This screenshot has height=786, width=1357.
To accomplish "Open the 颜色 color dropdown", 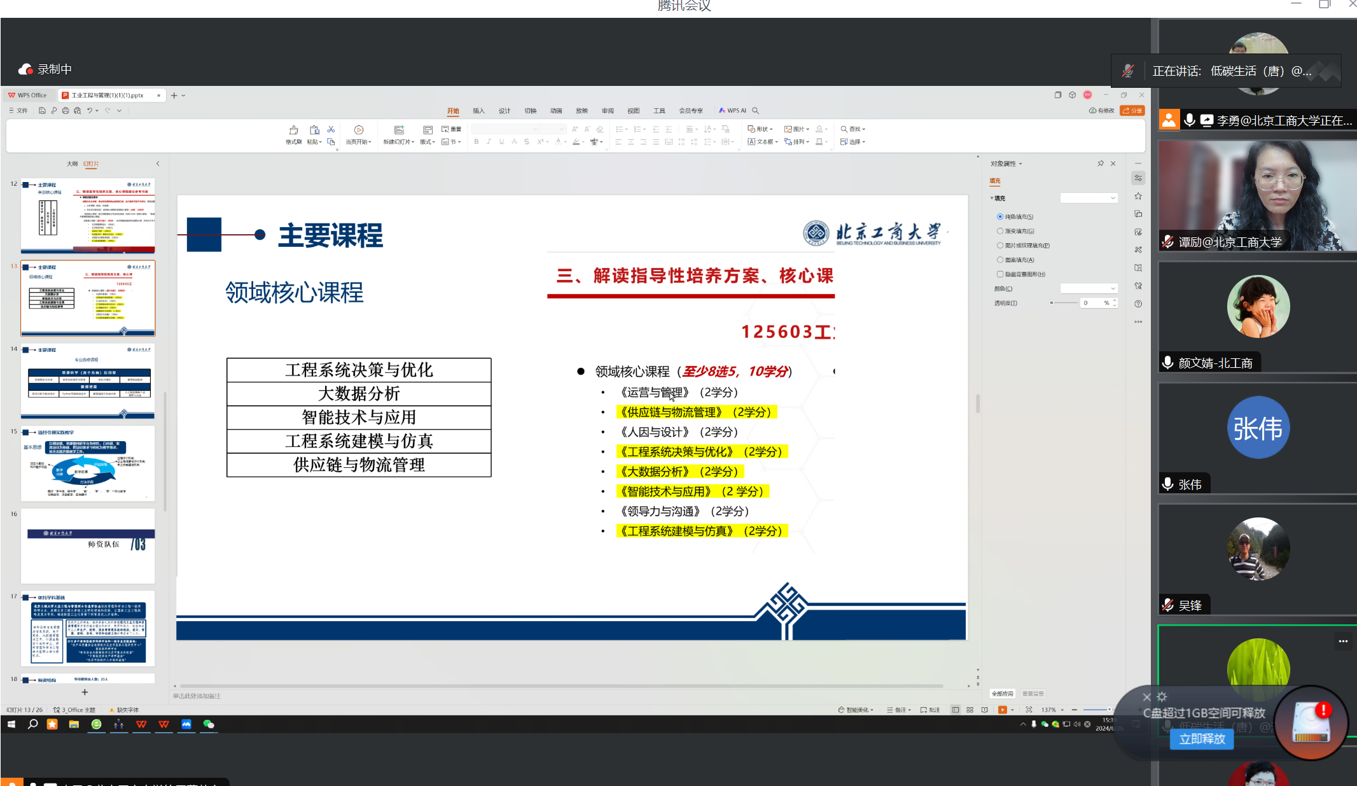I will [1089, 288].
